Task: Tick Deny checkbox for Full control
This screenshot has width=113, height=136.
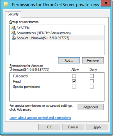Action: pyautogui.click(x=92, y=76)
